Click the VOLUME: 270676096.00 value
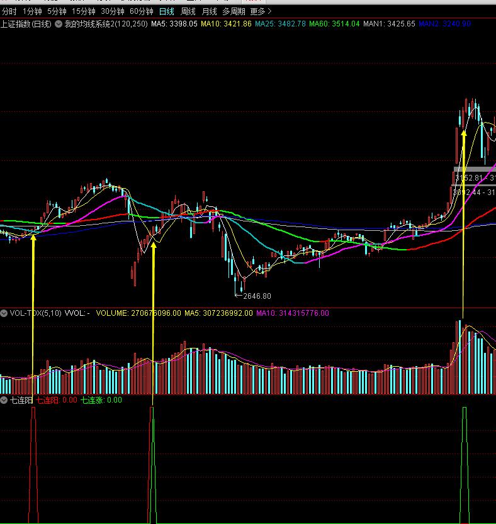This screenshot has height=524, width=496. pos(138,313)
